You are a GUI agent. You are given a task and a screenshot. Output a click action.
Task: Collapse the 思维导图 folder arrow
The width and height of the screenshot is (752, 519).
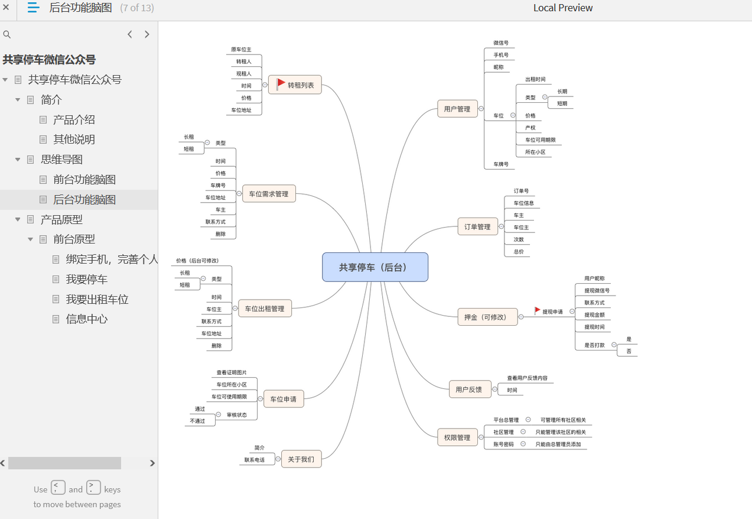click(x=18, y=160)
